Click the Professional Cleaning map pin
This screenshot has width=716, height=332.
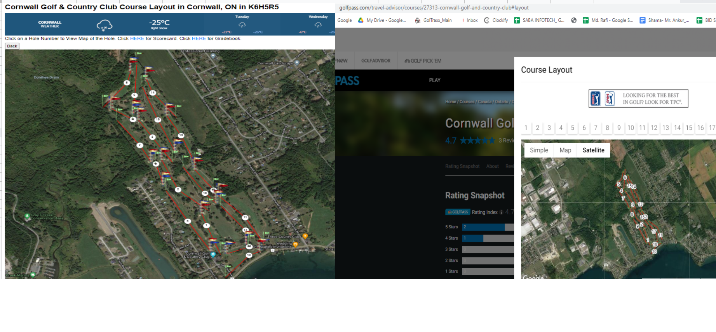pyautogui.click(x=213, y=56)
